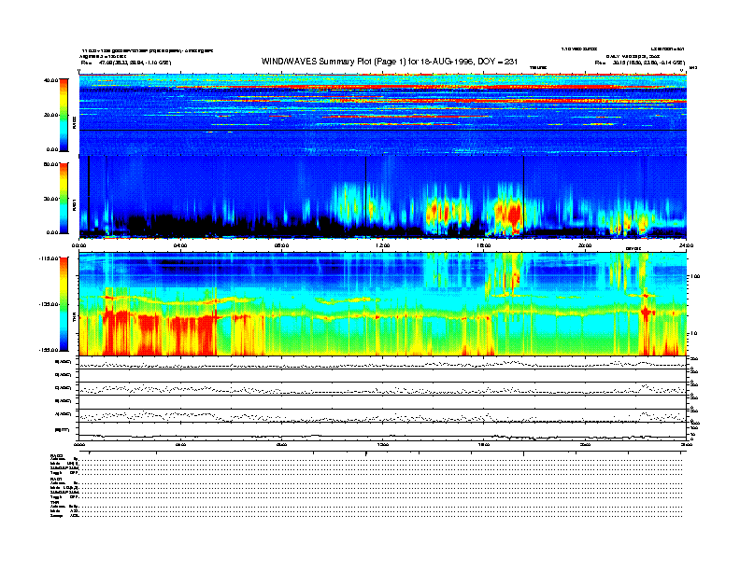The height and width of the screenshot is (571, 740).
Task: Click the RAD1 color scale bar
Action: coord(64,199)
